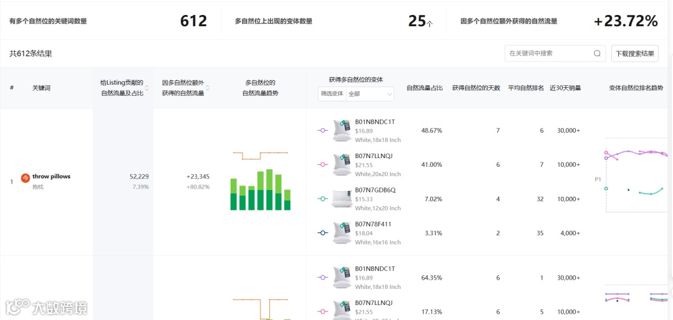Click the 获得自然位的天数 column header
Screen dimensions: 673x320
point(476,88)
